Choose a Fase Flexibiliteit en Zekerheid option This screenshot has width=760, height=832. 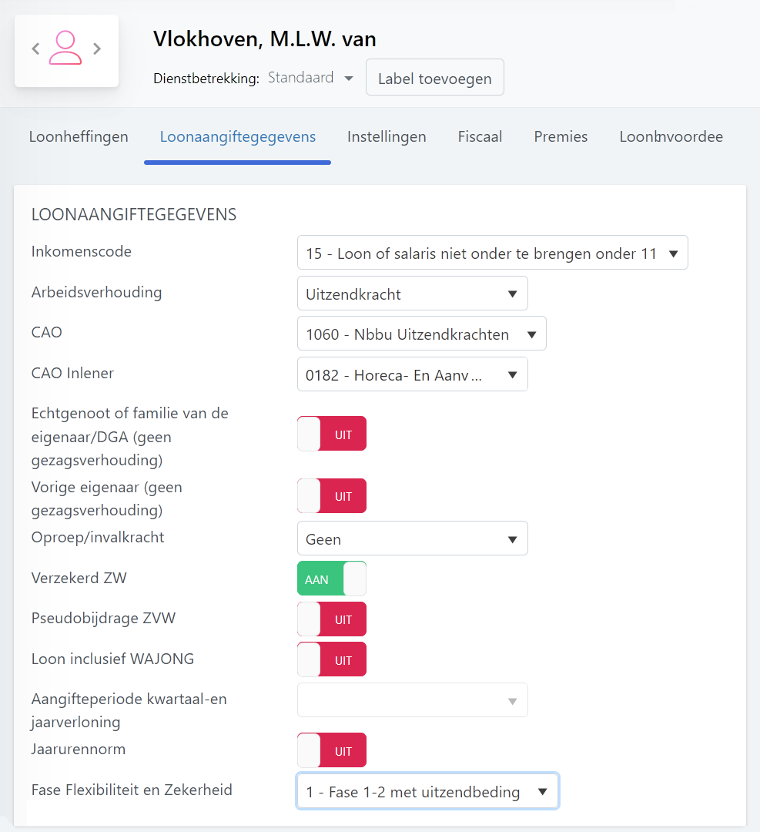tap(427, 791)
